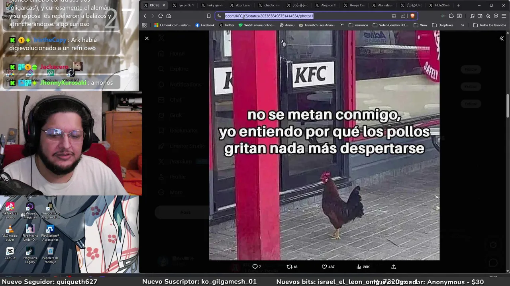Open the Leo AI sparkle icon
The image size is (510, 286).
coord(488,16)
